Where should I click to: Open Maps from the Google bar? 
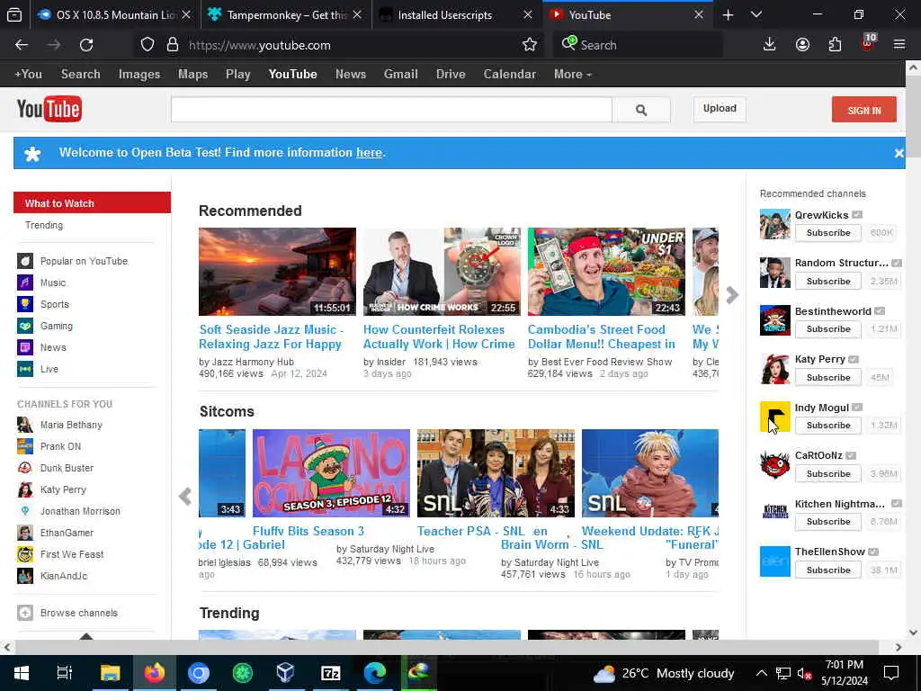click(192, 74)
